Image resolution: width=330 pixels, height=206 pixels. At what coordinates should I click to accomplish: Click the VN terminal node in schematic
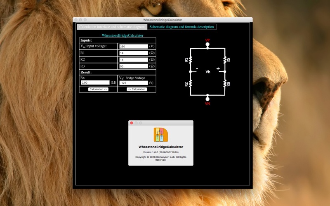tap(207, 98)
